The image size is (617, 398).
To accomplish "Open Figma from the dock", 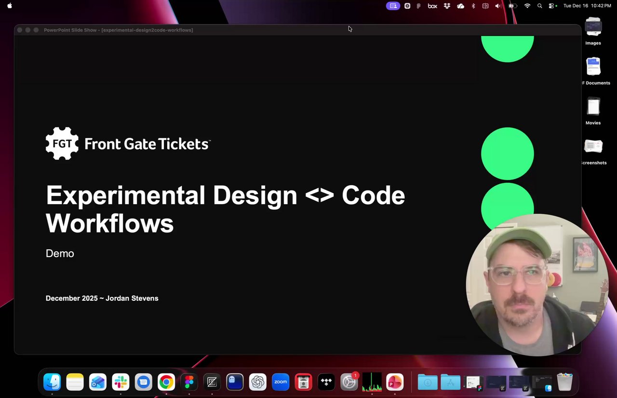I will pyautogui.click(x=189, y=382).
